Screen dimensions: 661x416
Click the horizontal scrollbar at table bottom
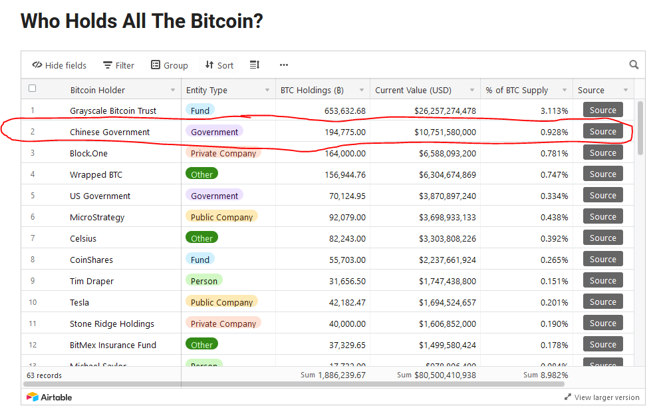pos(294,384)
